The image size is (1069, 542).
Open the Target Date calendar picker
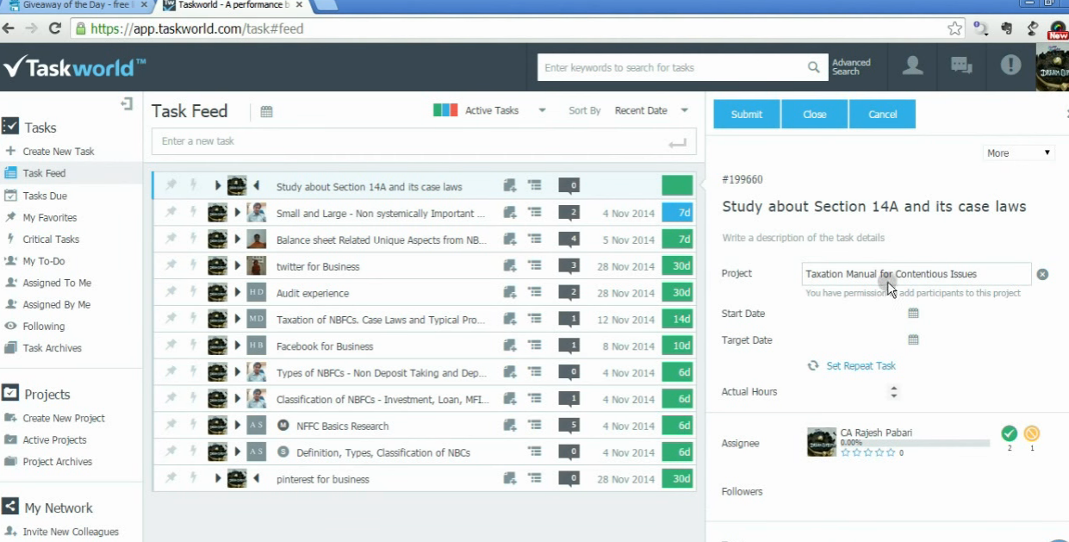tap(913, 340)
